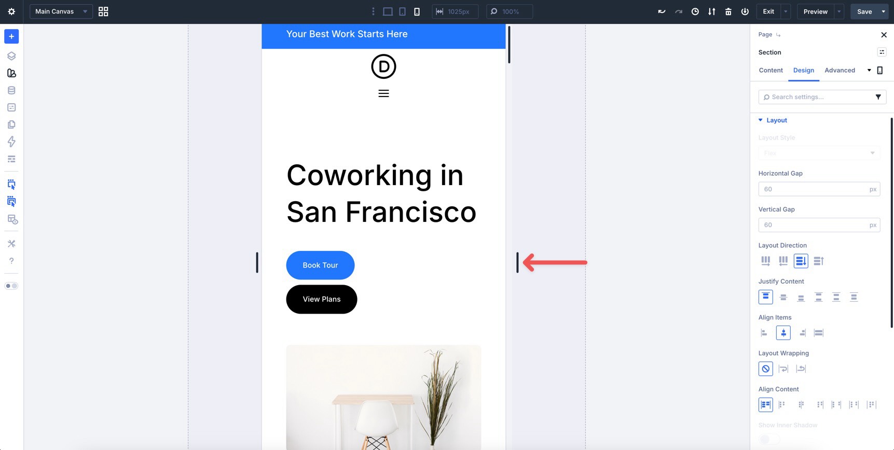Toggle the light/dark mode switch
The image size is (894, 450).
tap(11, 286)
